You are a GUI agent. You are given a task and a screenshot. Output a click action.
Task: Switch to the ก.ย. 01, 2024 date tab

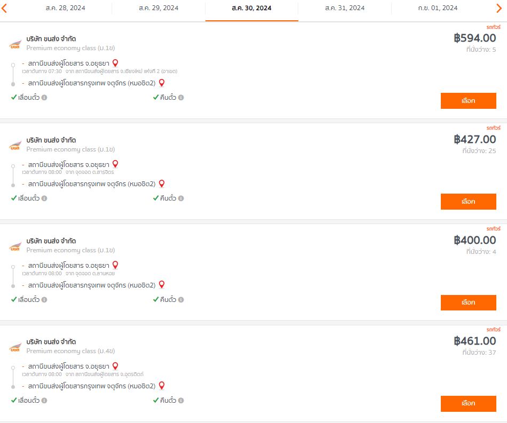coord(438,8)
